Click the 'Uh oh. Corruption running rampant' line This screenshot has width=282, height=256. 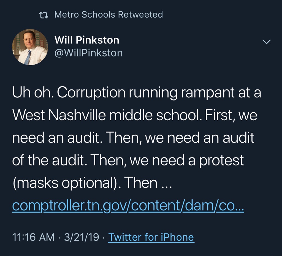click(x=136, y=93)
